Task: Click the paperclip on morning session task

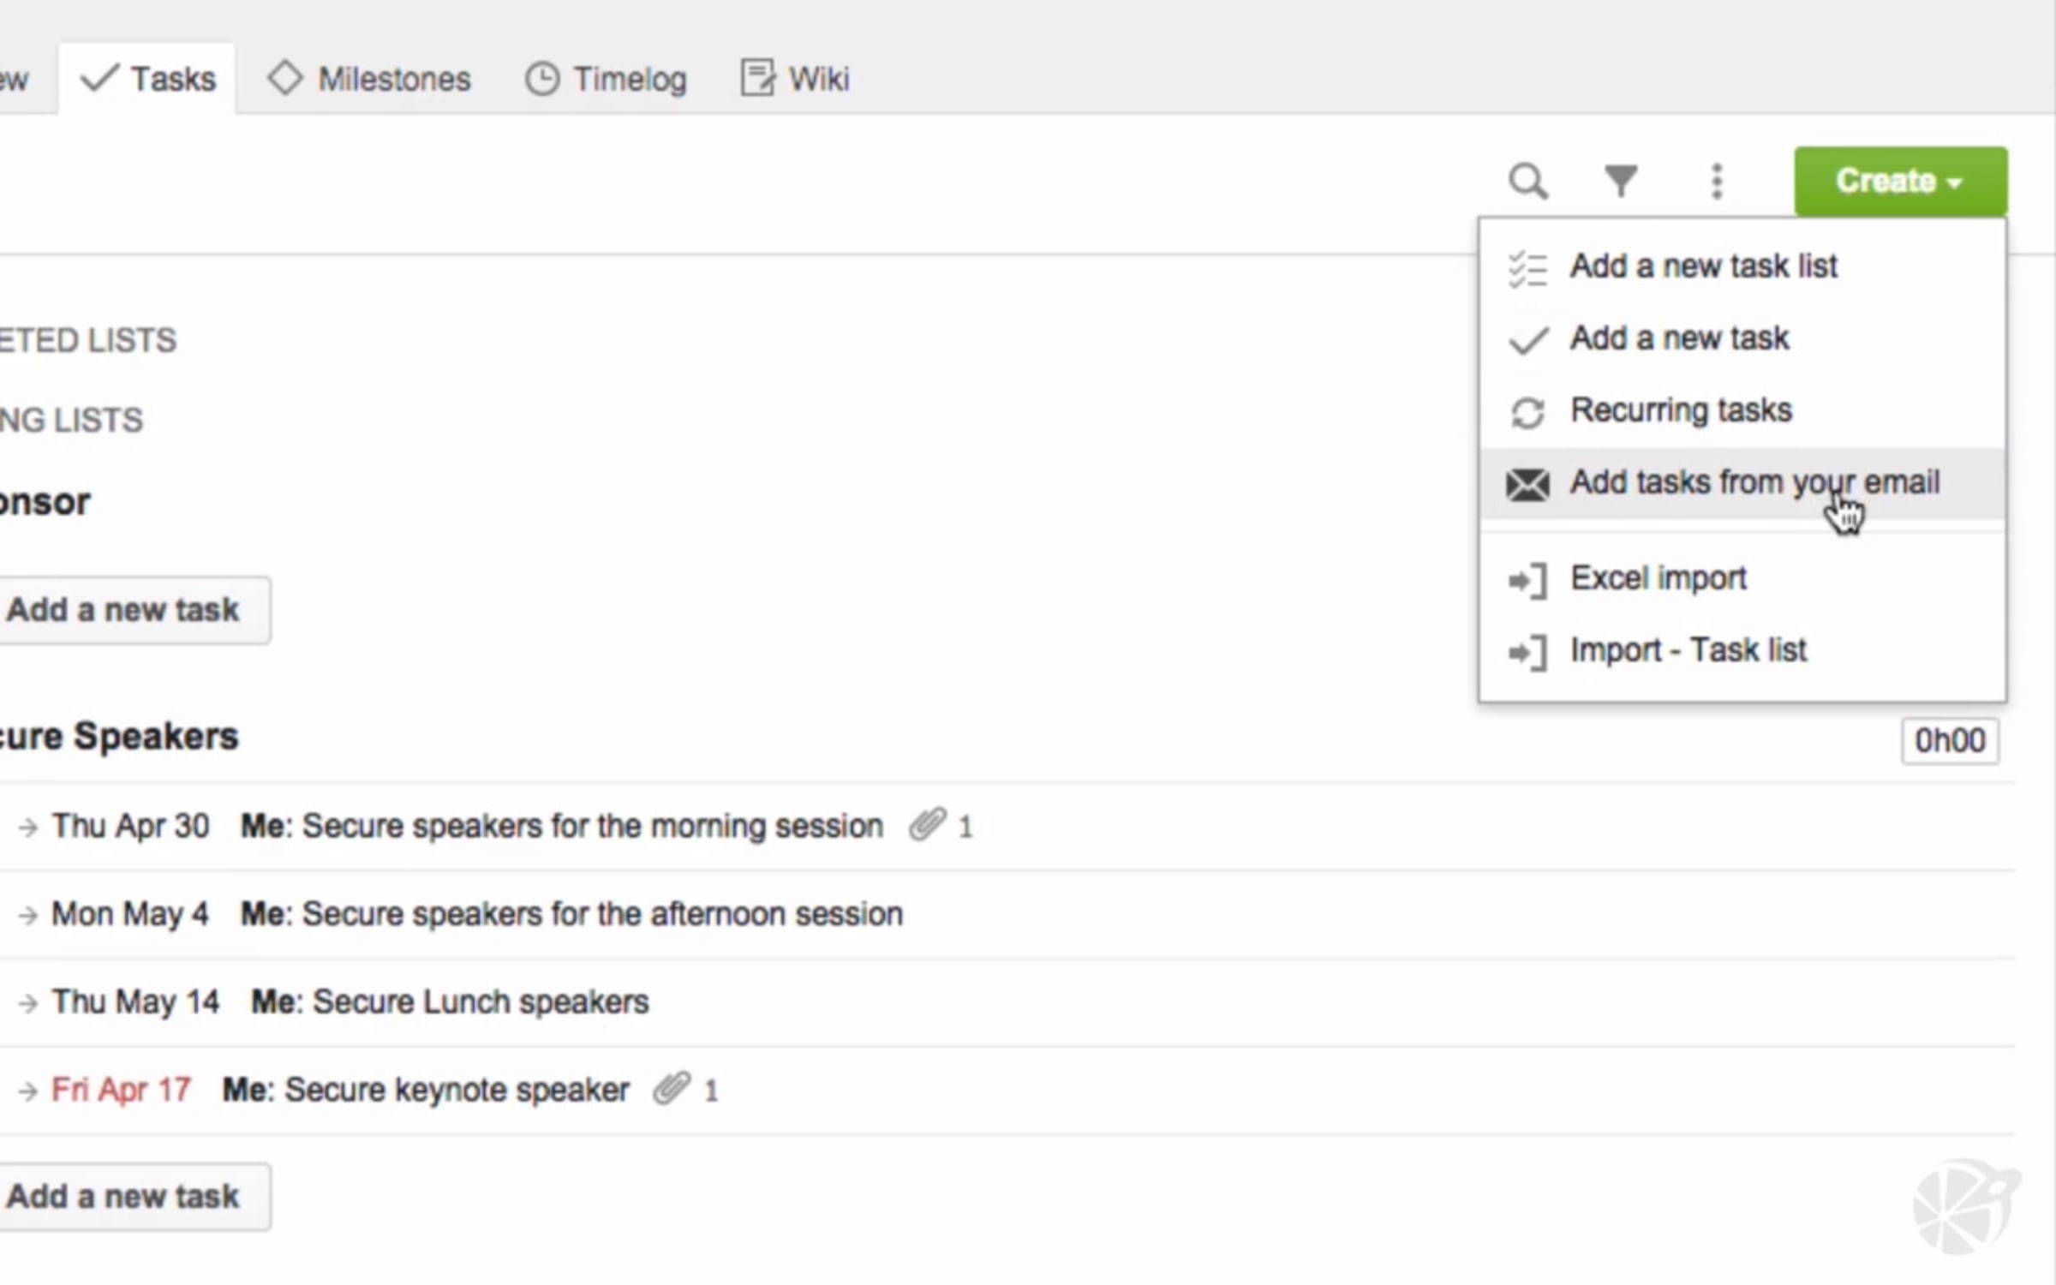Action: [927, 825]
